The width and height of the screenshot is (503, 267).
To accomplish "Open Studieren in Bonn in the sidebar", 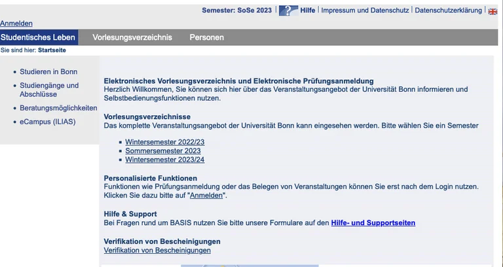I will [x=48, y=71].
